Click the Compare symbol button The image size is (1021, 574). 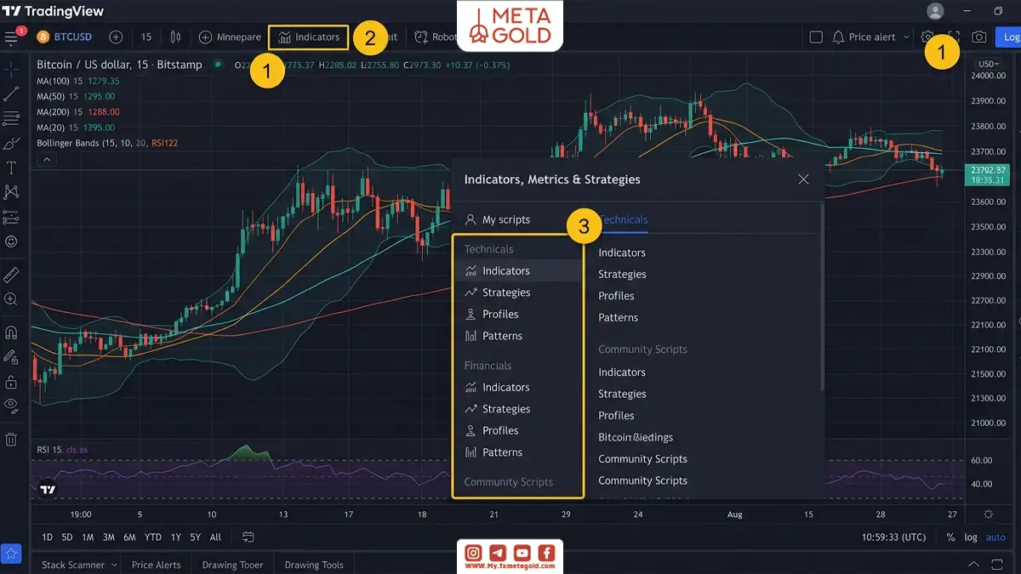[230, 37]
